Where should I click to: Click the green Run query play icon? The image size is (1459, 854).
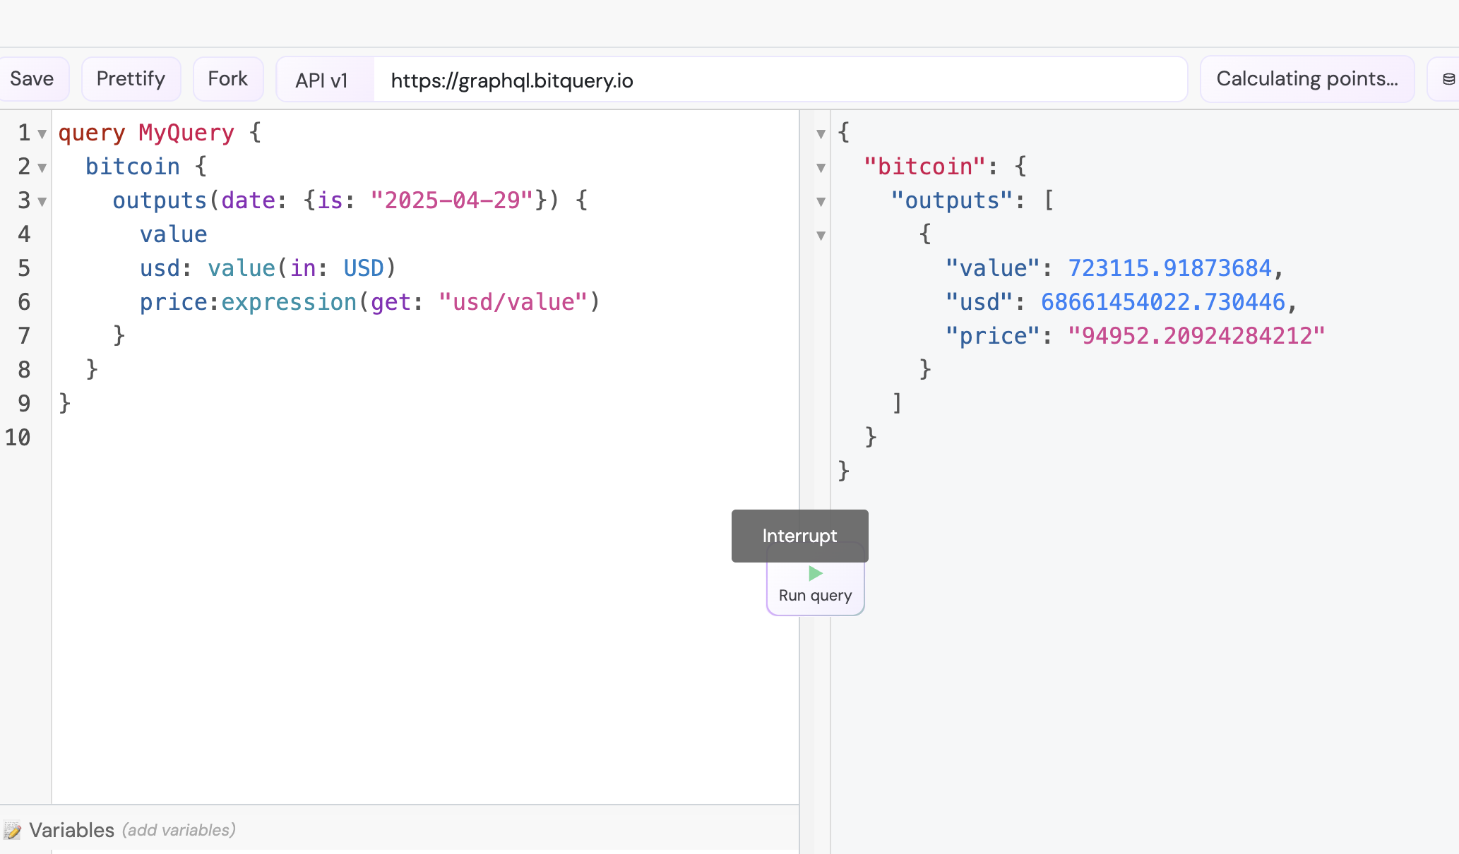point(816,573)
